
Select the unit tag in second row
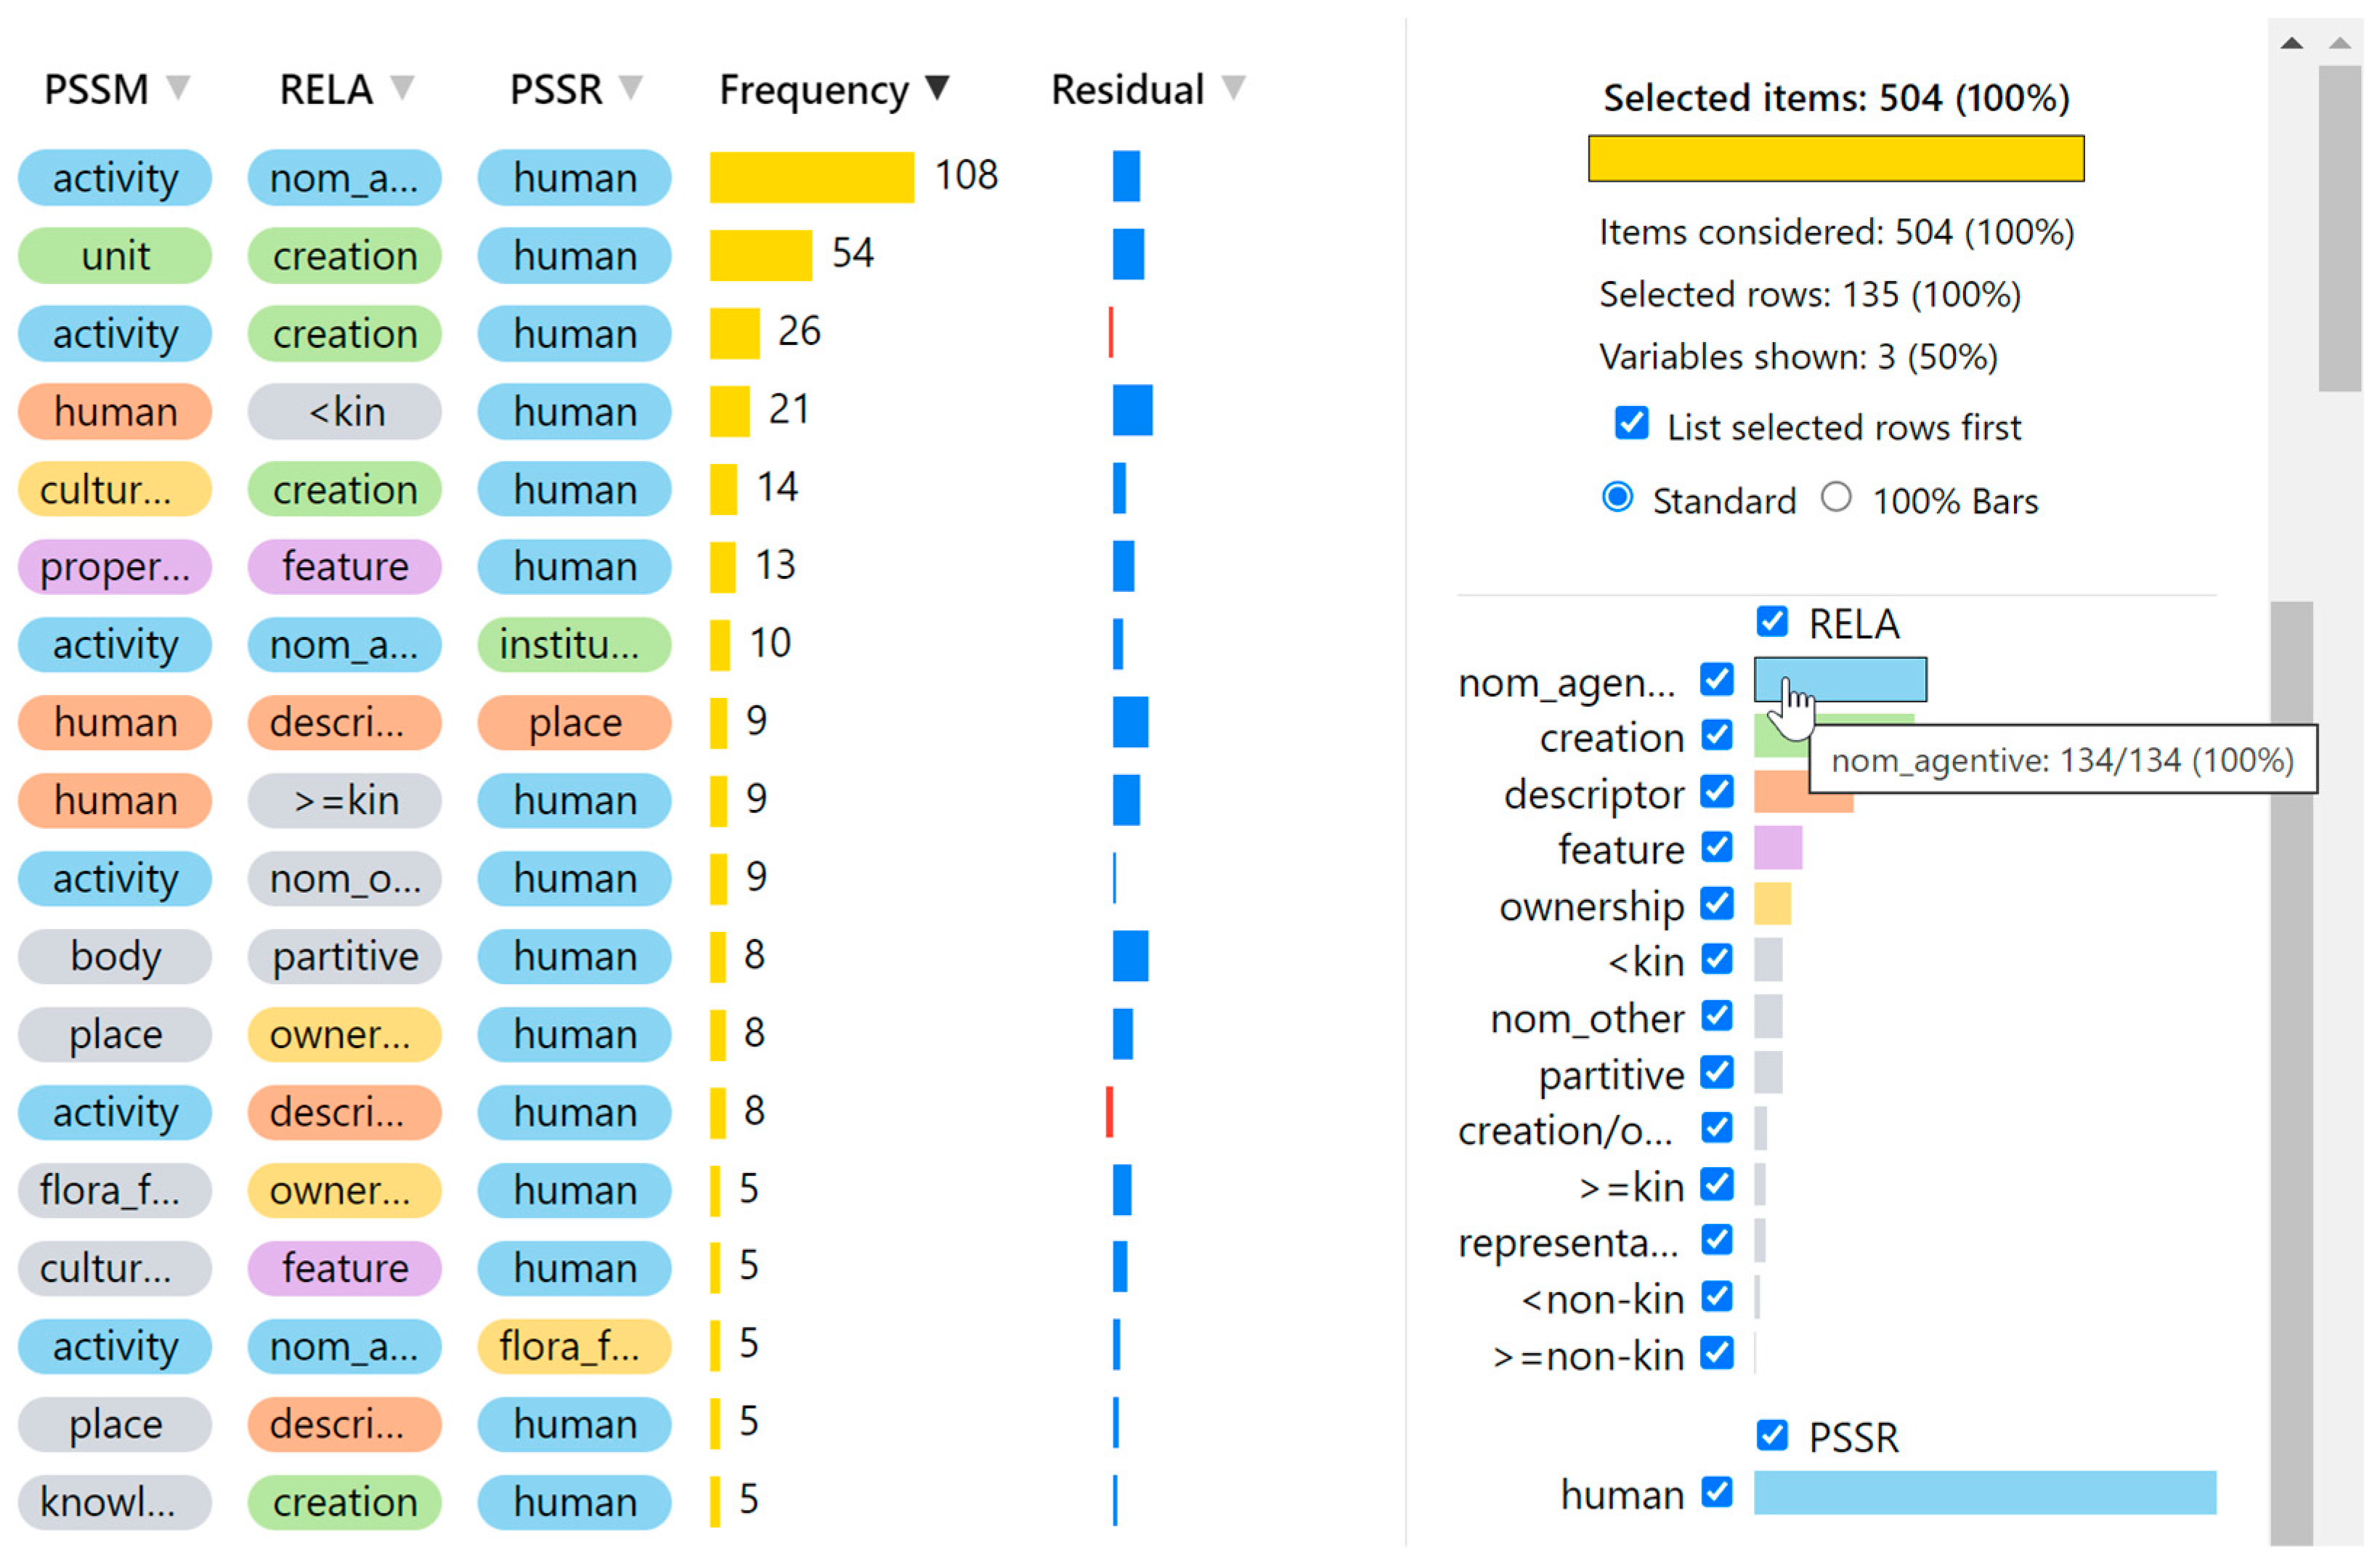115,256
